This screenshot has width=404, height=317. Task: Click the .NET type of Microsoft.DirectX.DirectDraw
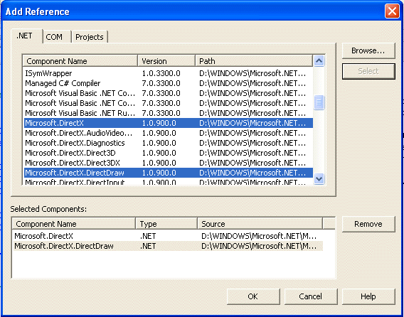coord(148,246)
